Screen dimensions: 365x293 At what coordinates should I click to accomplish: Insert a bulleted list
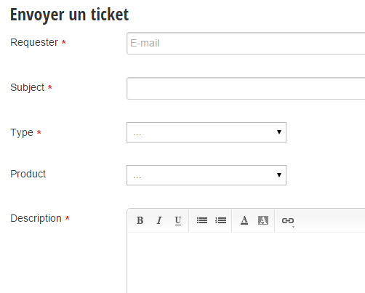click(x=201, y=220)
